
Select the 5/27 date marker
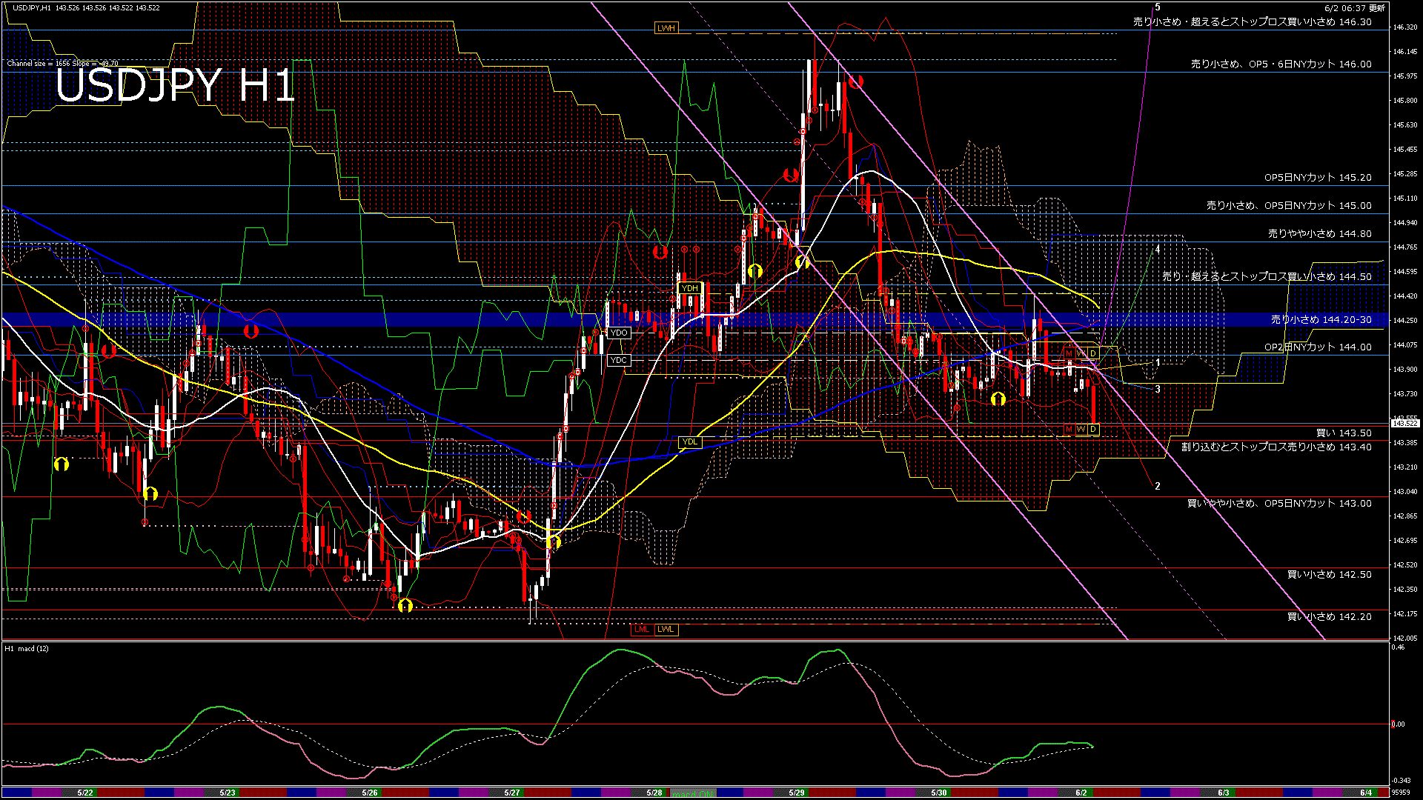pos(512,793)
